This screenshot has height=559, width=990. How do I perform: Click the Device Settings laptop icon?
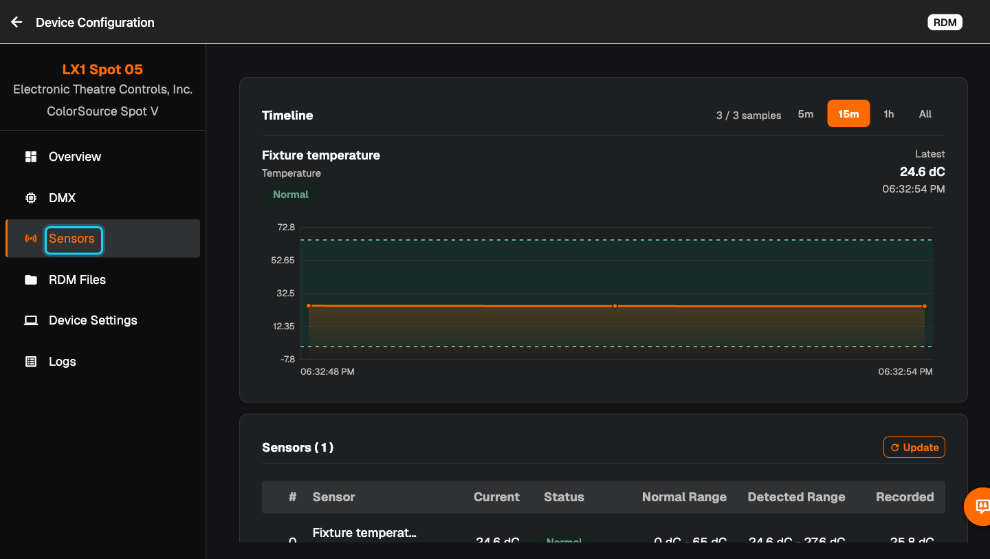coord(31,320)
